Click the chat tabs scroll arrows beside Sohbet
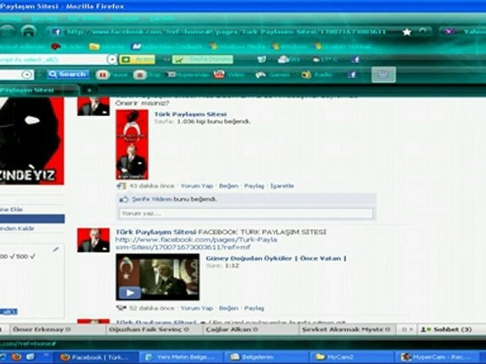Image resolution: width=486 pixels, height=364 pixels. (407, 330)
